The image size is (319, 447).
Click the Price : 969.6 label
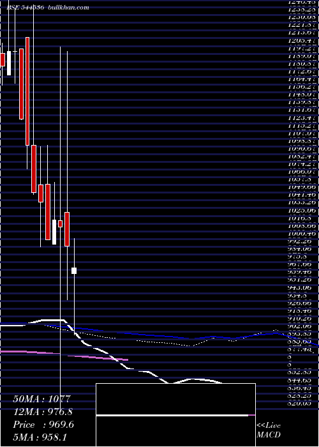pos(43,425)
